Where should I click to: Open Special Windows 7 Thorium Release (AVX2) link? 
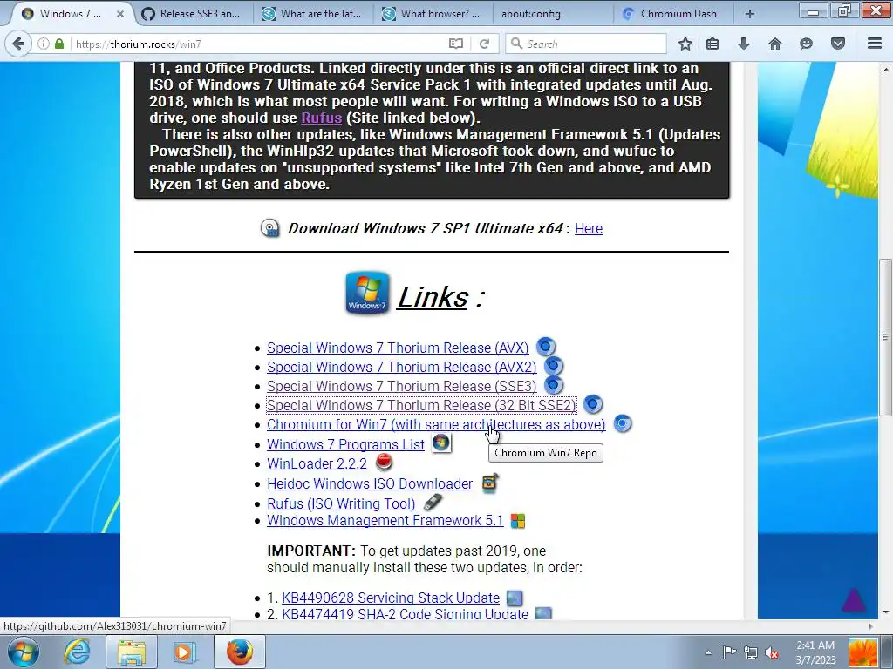[401, 367]
